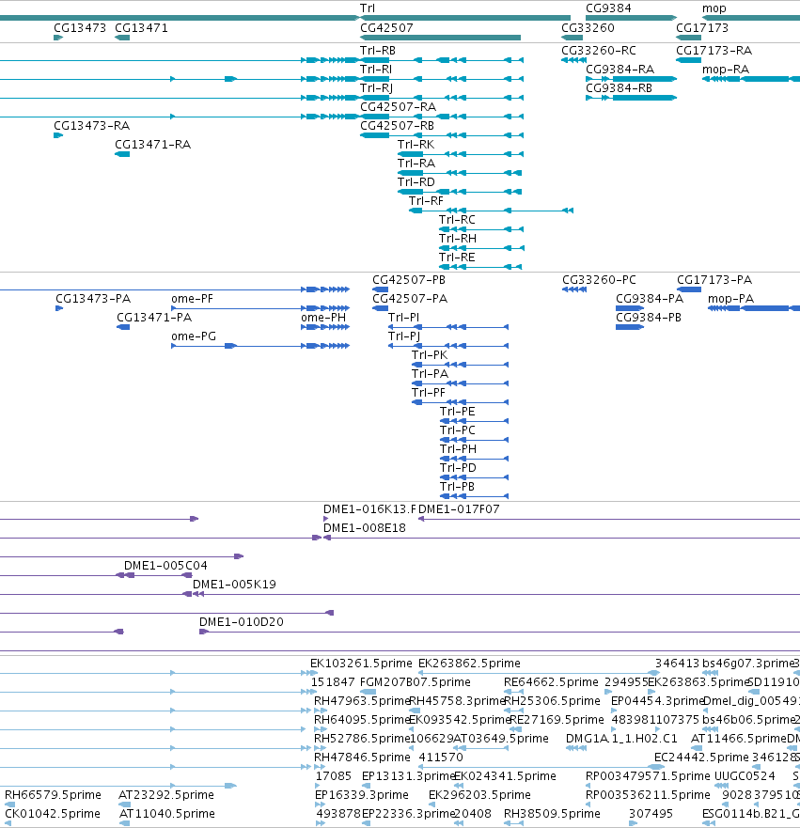
Task: Open the CG33260 gene label
Action: point(588,27)
